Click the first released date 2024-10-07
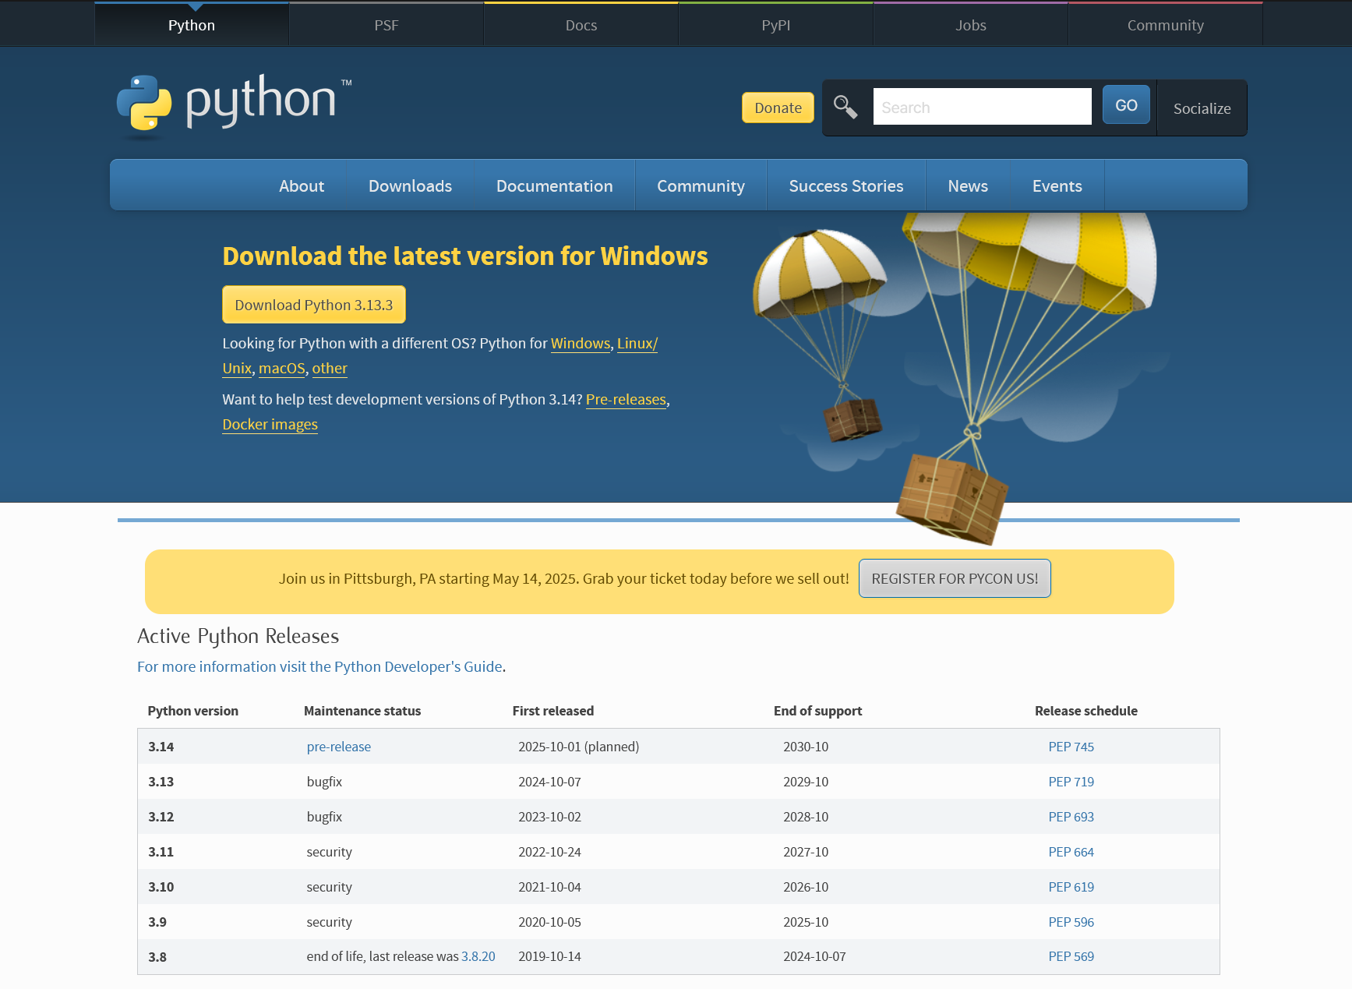 [549, 782]
